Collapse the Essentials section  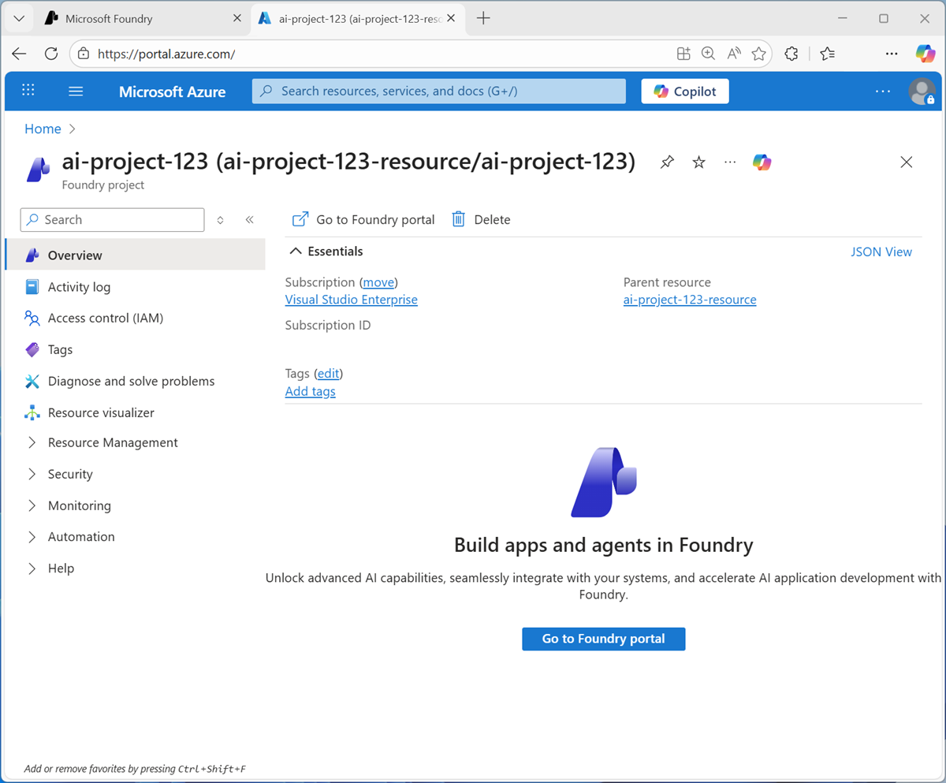[296, 251]
